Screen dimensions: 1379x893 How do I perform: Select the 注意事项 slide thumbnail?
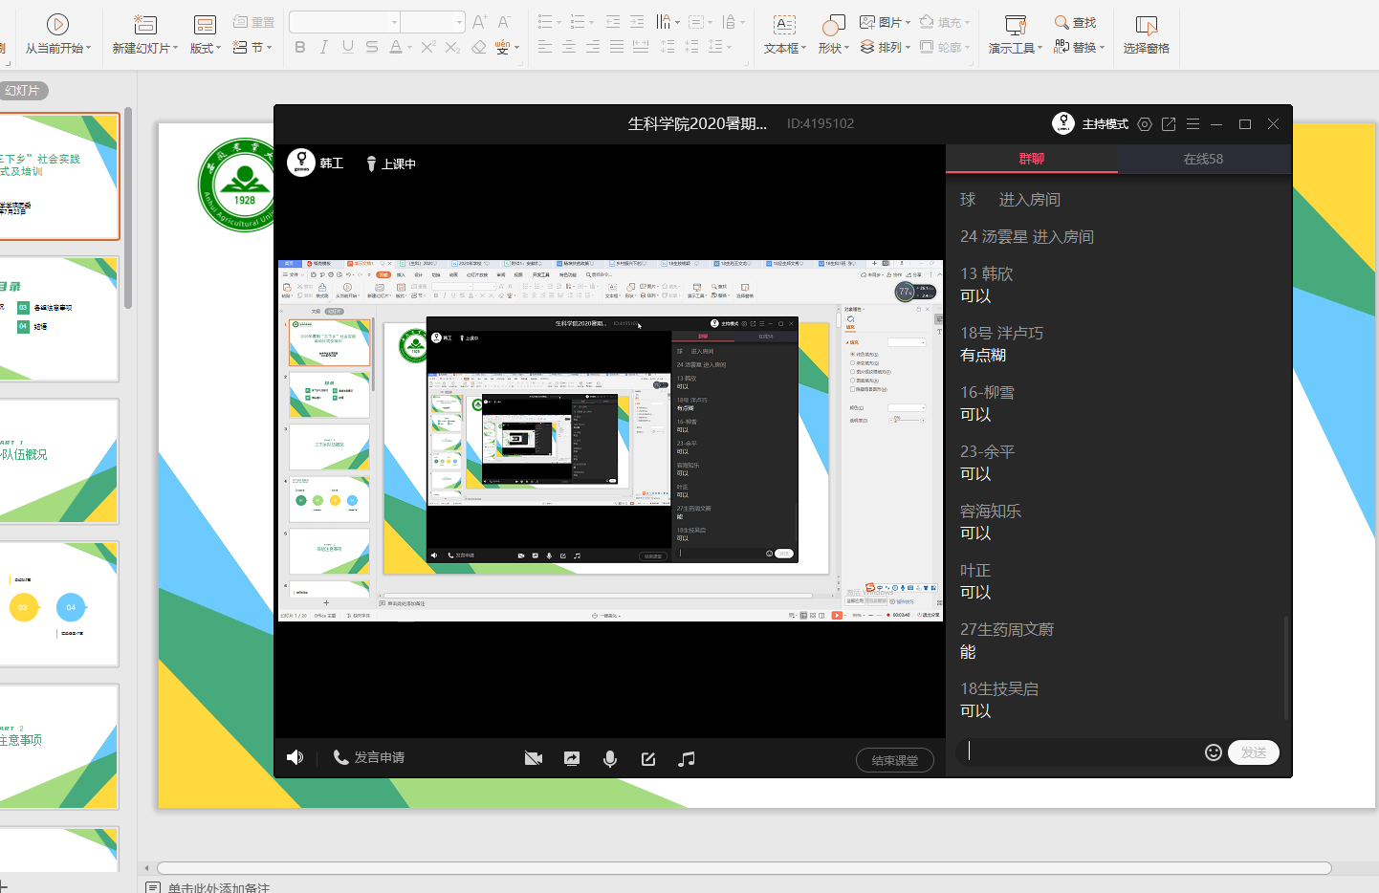[59, 746]
